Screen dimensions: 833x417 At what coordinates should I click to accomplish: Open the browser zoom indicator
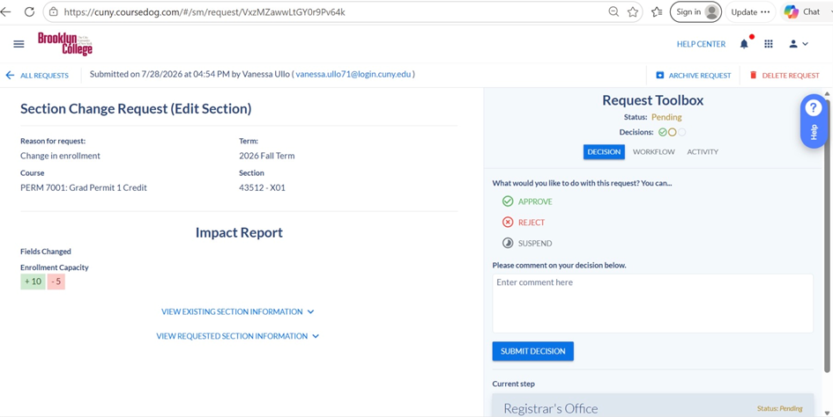tap(614, 11)
